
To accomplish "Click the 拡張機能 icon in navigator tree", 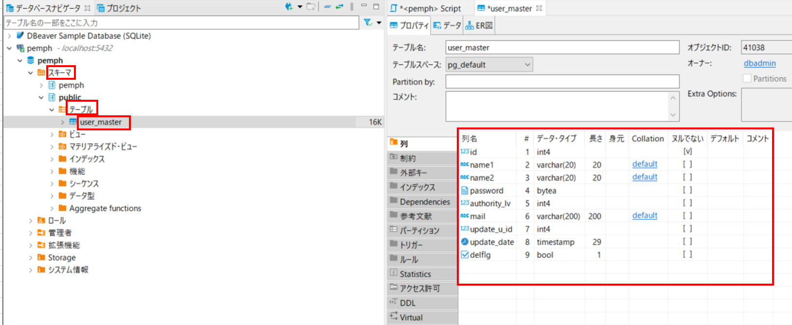I will point(41,245).
